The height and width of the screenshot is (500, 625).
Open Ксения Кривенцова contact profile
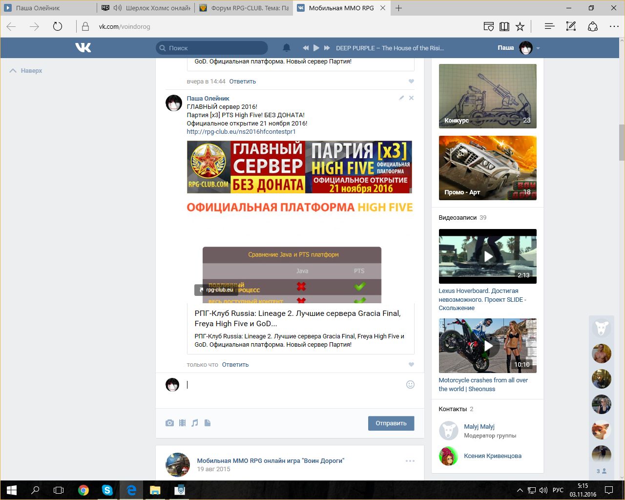click(493, 456)
